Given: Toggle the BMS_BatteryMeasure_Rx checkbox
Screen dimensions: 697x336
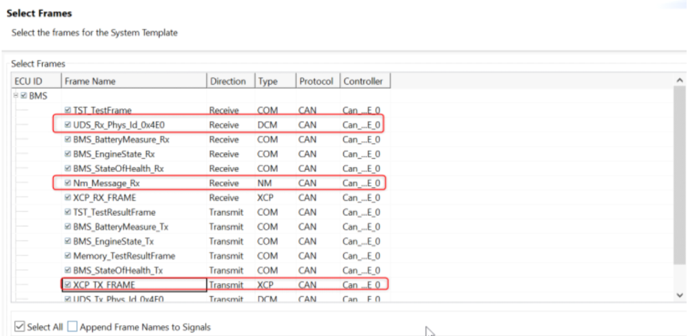Looking at the screenshot, I should 68,139.
